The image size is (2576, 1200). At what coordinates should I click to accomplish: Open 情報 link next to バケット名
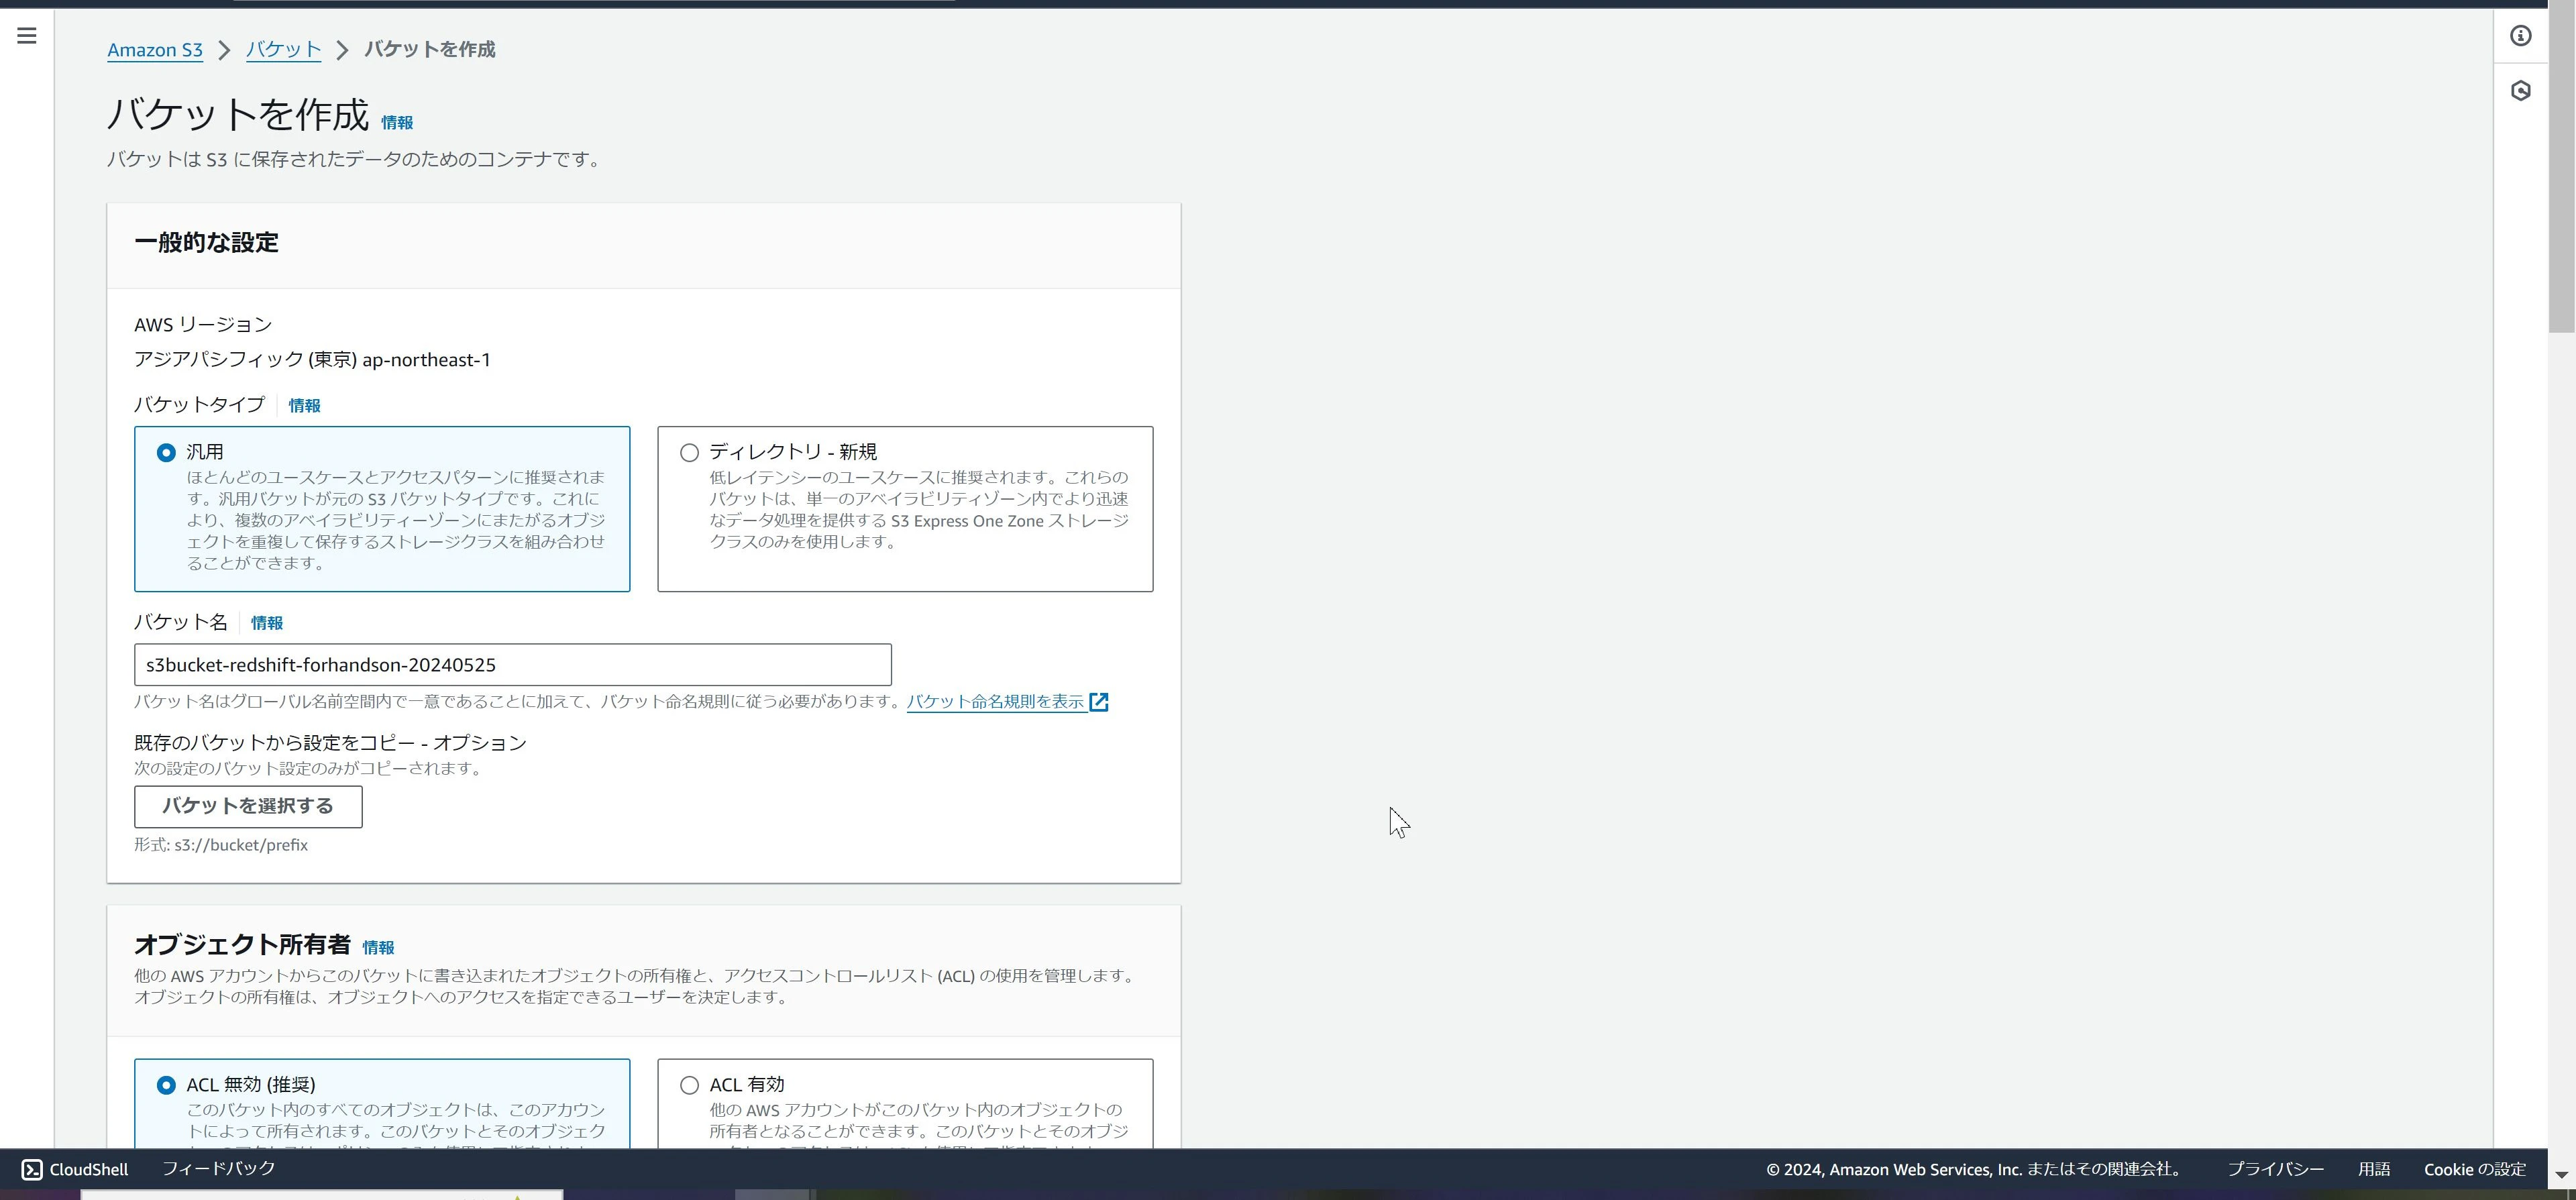click(x=267, y=623)
